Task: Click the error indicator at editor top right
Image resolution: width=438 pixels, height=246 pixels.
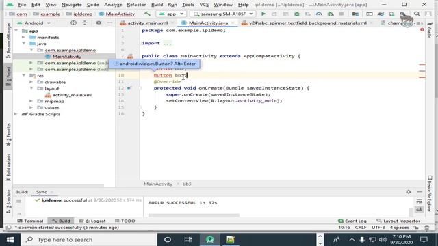Action: (x=422, y=29)
